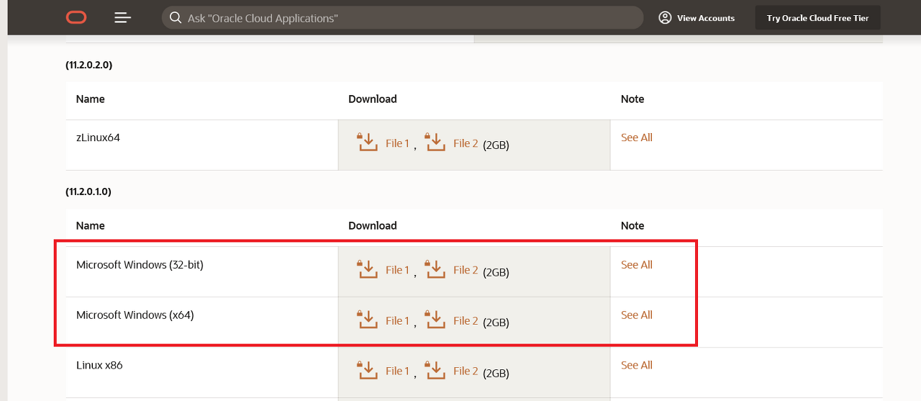Click Windows (32-bit) File 1 download icon
The height and width of the screenshot is (401, 921).
(x=367, y=269)
